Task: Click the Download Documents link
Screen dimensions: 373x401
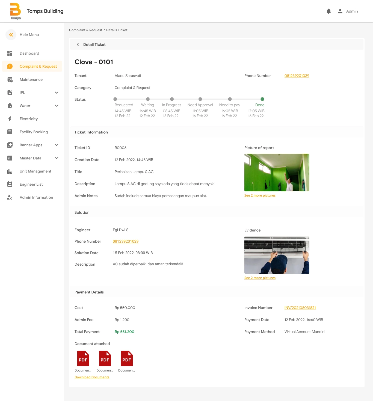Action: coord(92,377)
